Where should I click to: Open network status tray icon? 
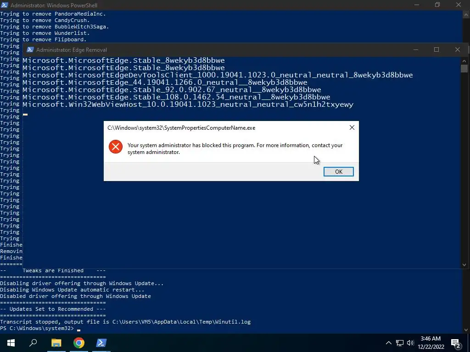tap(400, 343)
